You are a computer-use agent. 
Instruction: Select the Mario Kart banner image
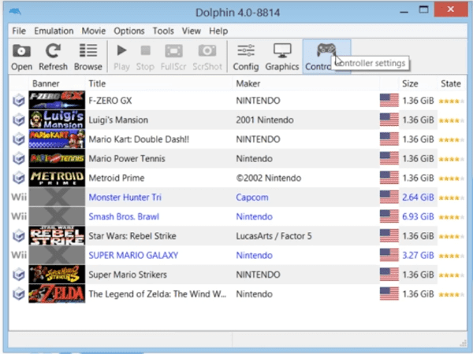[x=57, y=139]
